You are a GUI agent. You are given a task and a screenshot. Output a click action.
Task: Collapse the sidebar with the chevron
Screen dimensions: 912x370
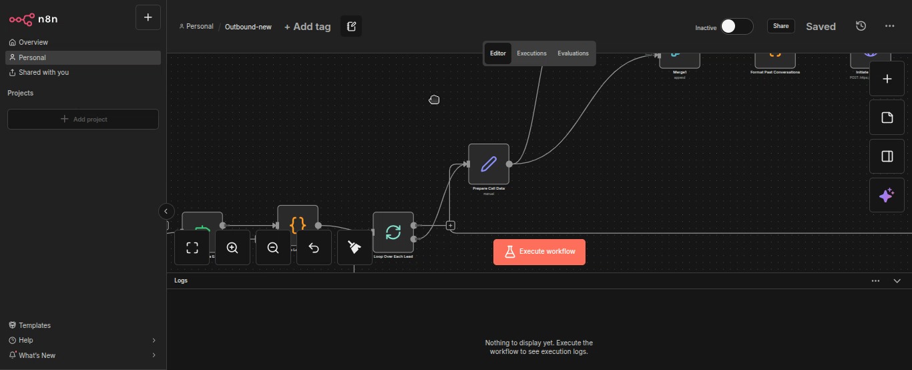pos(166,211)
